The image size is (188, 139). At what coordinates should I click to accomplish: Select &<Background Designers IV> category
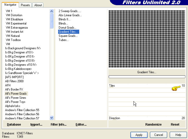pyautogui.click(x=23, y=48)
